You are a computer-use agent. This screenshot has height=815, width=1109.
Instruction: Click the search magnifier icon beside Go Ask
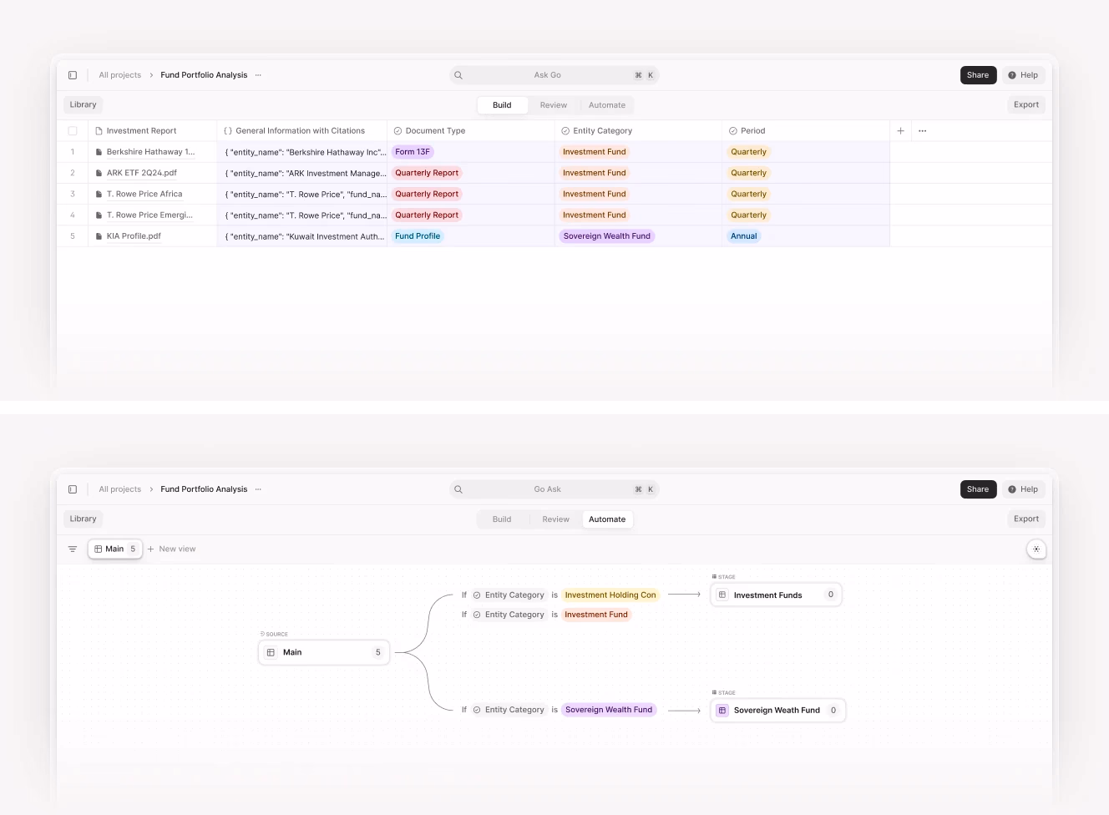click(x=458, y=489)
